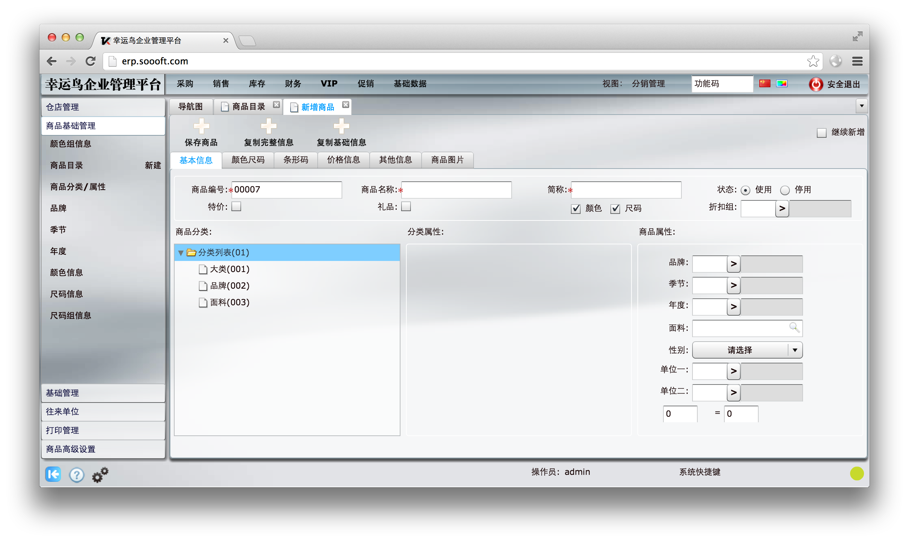Open tab list dropdown arrow at right
Viewport: 909px width, 542px height.
862,106
